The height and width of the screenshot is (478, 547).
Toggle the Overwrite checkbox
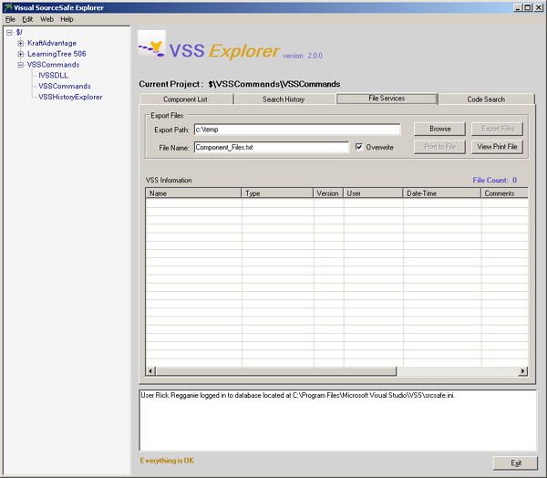pos(358,147)
